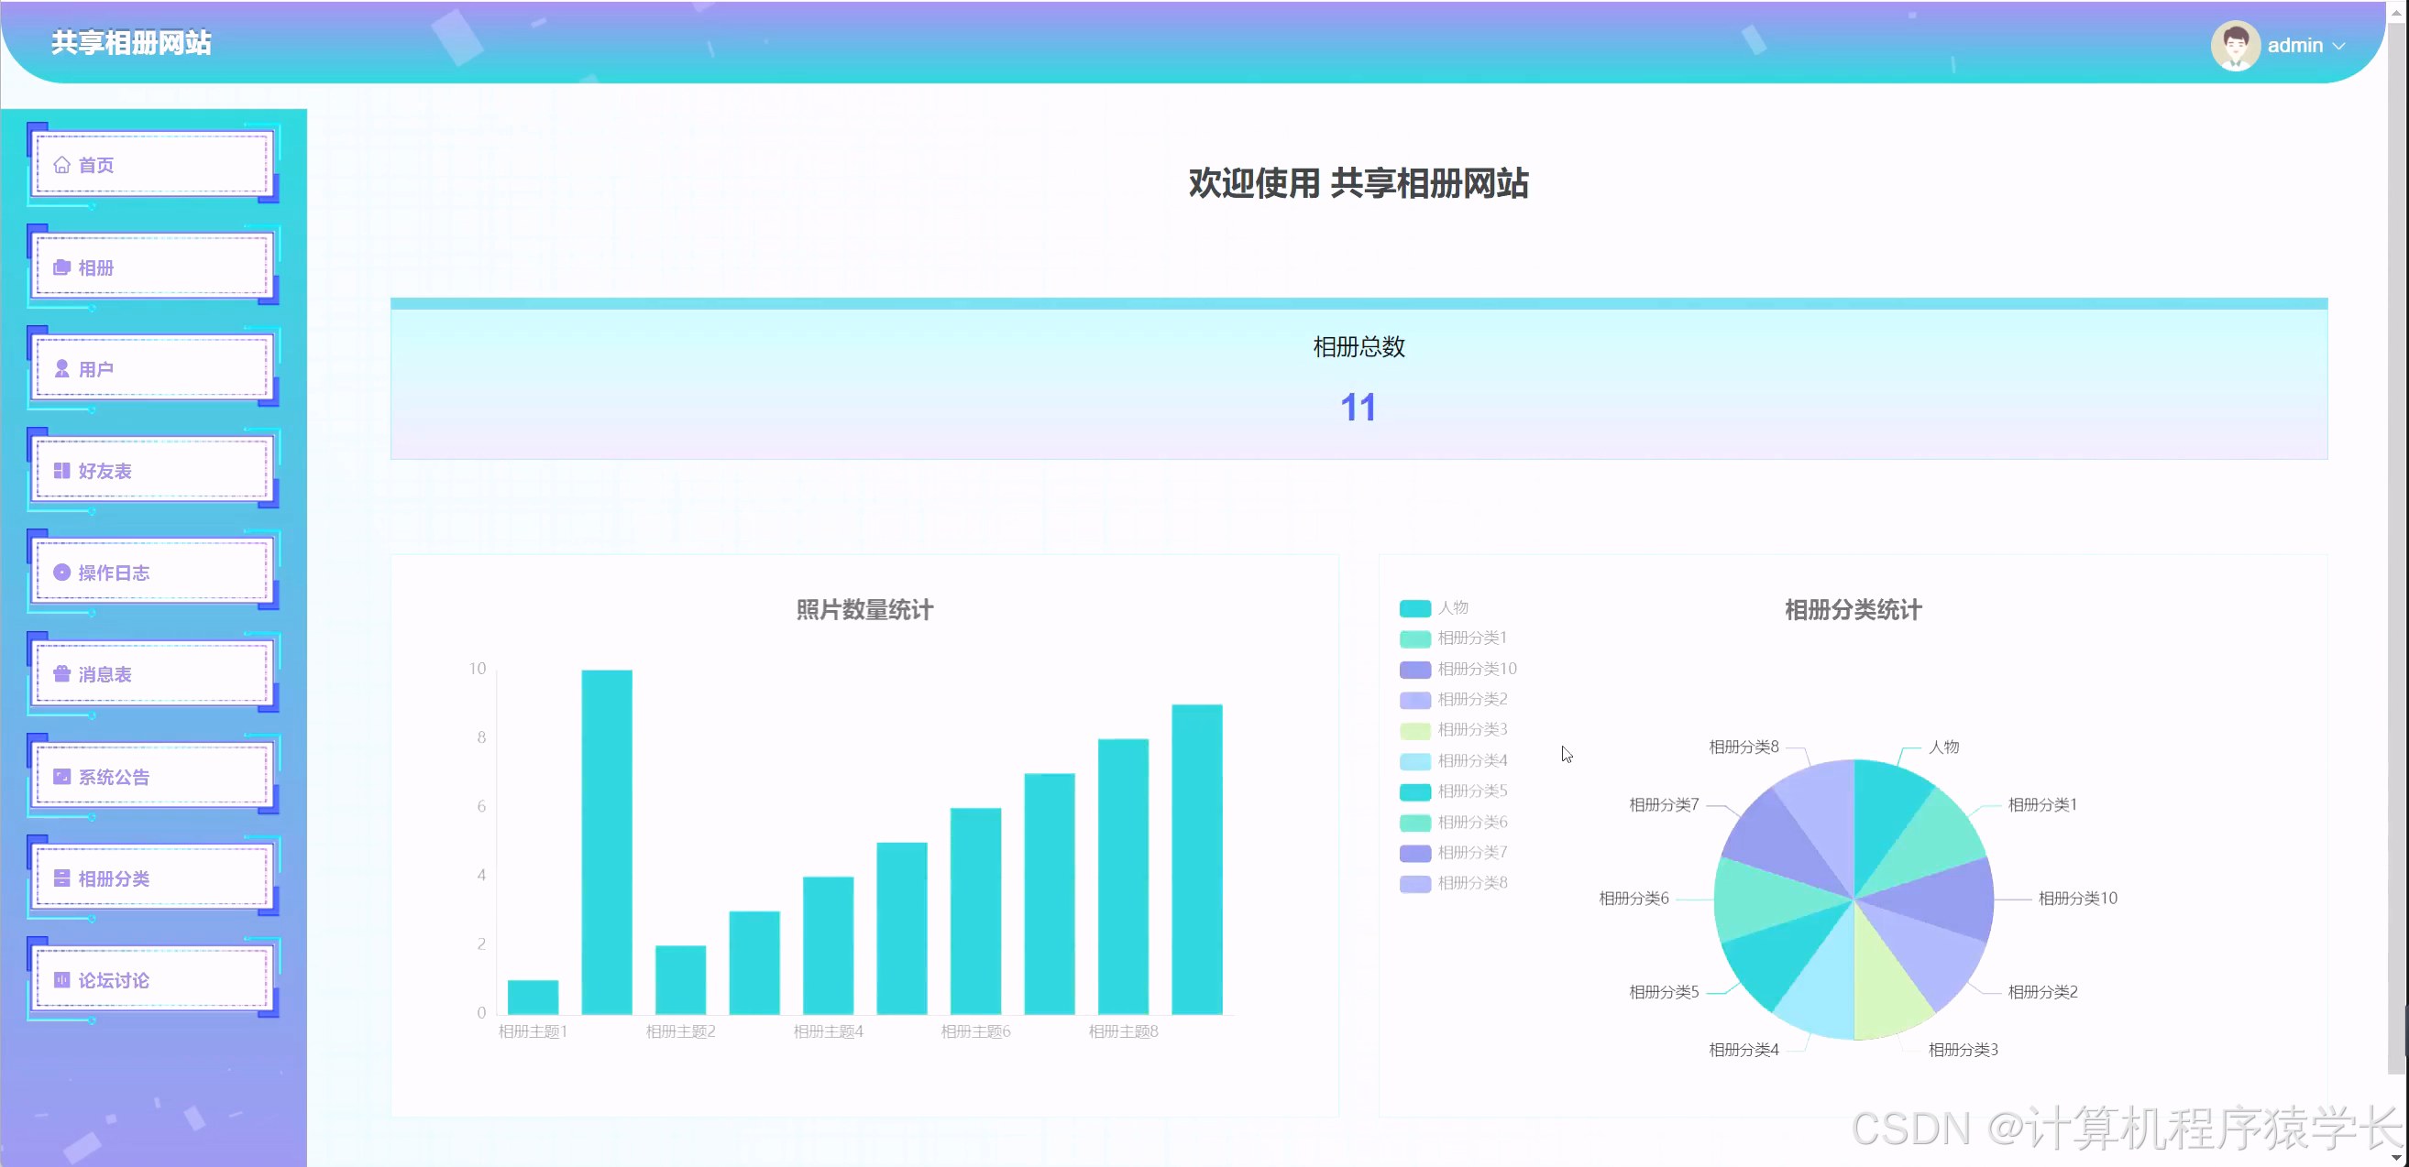Expand the admin account dropdown

tap(2341, 45)
